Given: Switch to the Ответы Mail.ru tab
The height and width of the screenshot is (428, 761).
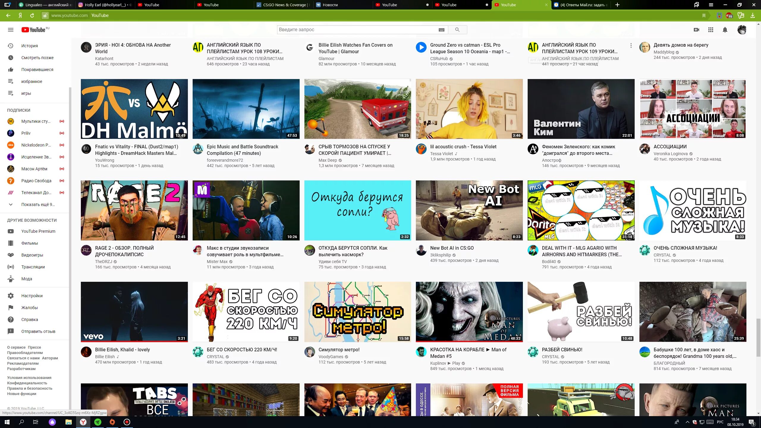Looking at the screenshot, I should click(x=581, y=5).
